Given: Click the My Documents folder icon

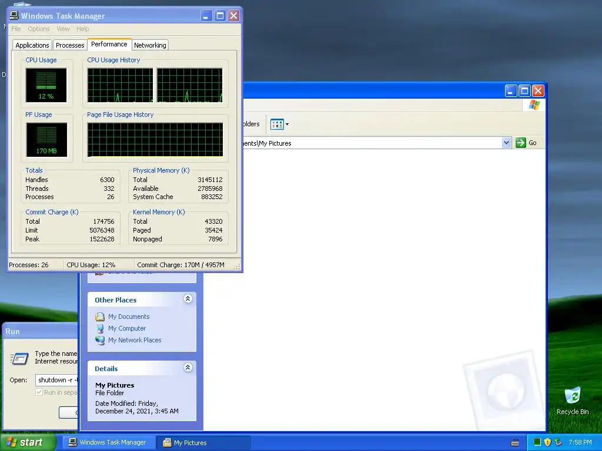Looking at the screenshot, I should [x=100, y=317].
